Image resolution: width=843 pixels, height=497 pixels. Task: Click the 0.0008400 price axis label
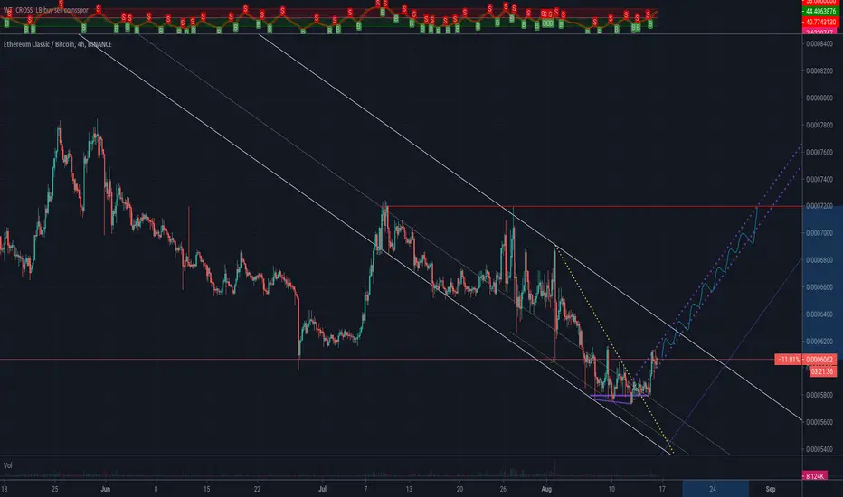(819, 44)
